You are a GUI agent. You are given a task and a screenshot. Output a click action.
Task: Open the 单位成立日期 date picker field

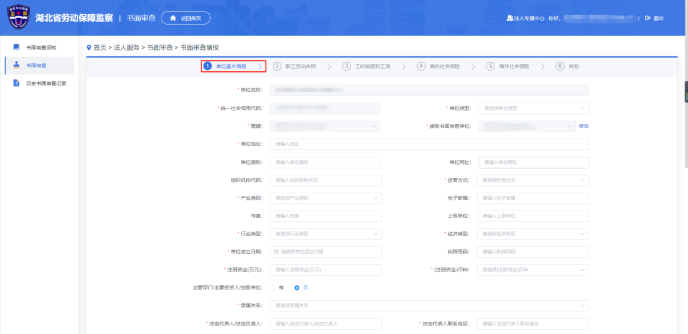(326, 252)
